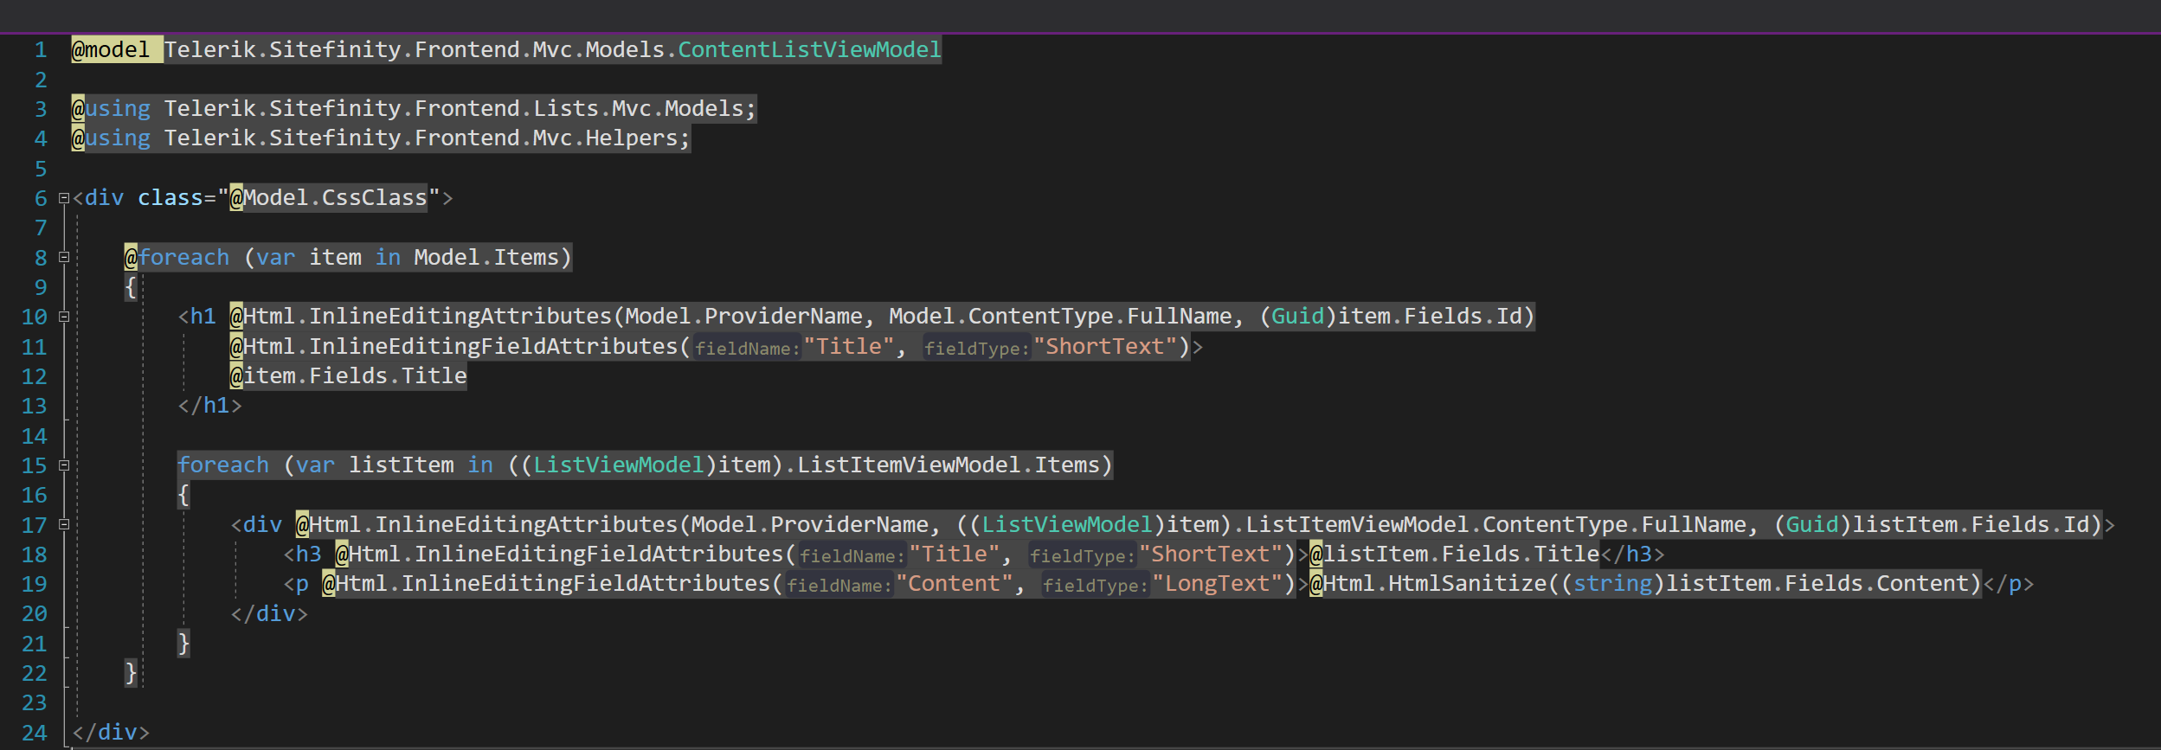Click the "Content" string on line 19

pyautogui.click(x=954, y=584)
